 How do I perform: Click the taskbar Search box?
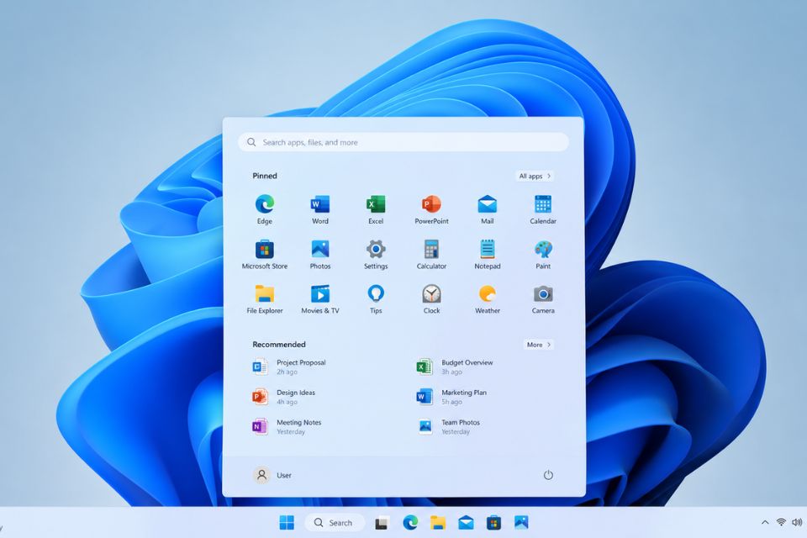pyautogui.click(x=335, y=523)
